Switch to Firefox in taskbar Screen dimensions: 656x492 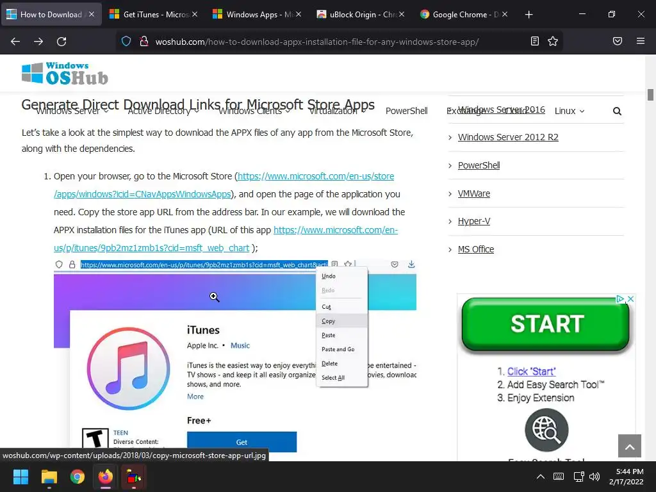106,477
